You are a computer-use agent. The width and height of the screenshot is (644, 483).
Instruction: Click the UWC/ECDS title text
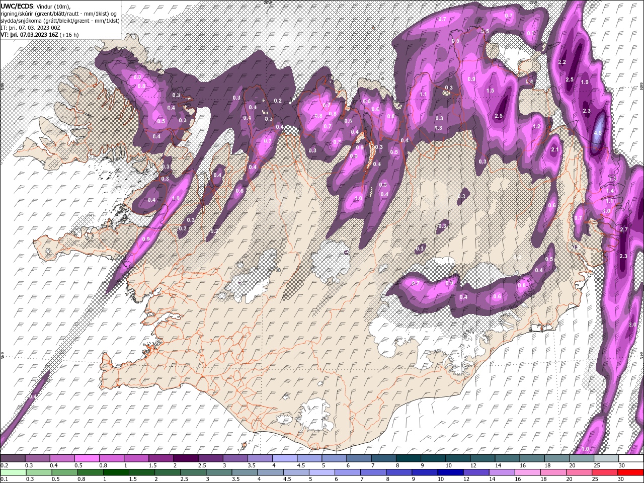(17, 6)
